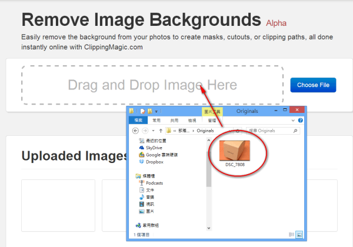This screenshot has width=353, height=247.
Task: Select Documents (文件) library in navigation pane
Action: pyautogui.click(x=146, y=190)
